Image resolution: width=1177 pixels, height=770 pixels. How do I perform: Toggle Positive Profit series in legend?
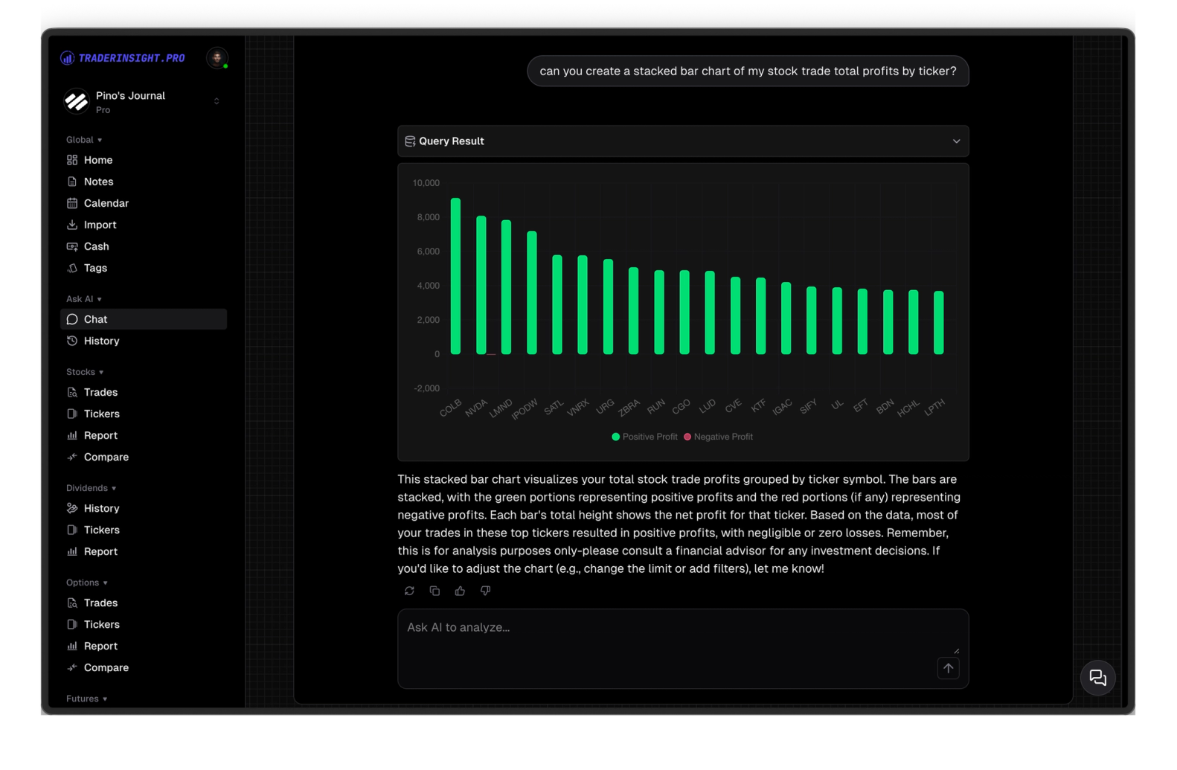click(x=644, y=437)
